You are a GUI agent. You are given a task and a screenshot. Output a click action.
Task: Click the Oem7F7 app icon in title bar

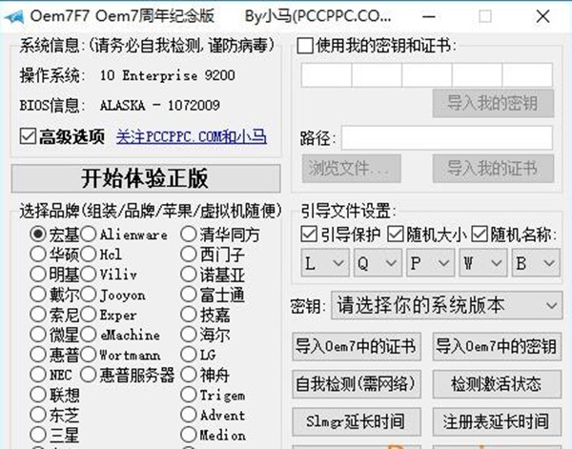click(14, 16)
